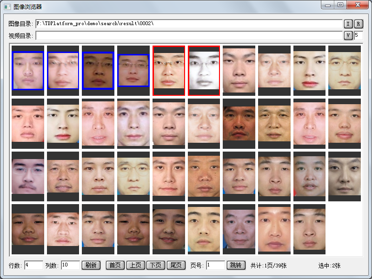This screenshot has height=279, width=372.
Task: Minimize the 图像浏览器 window
Action: point(328,5)
